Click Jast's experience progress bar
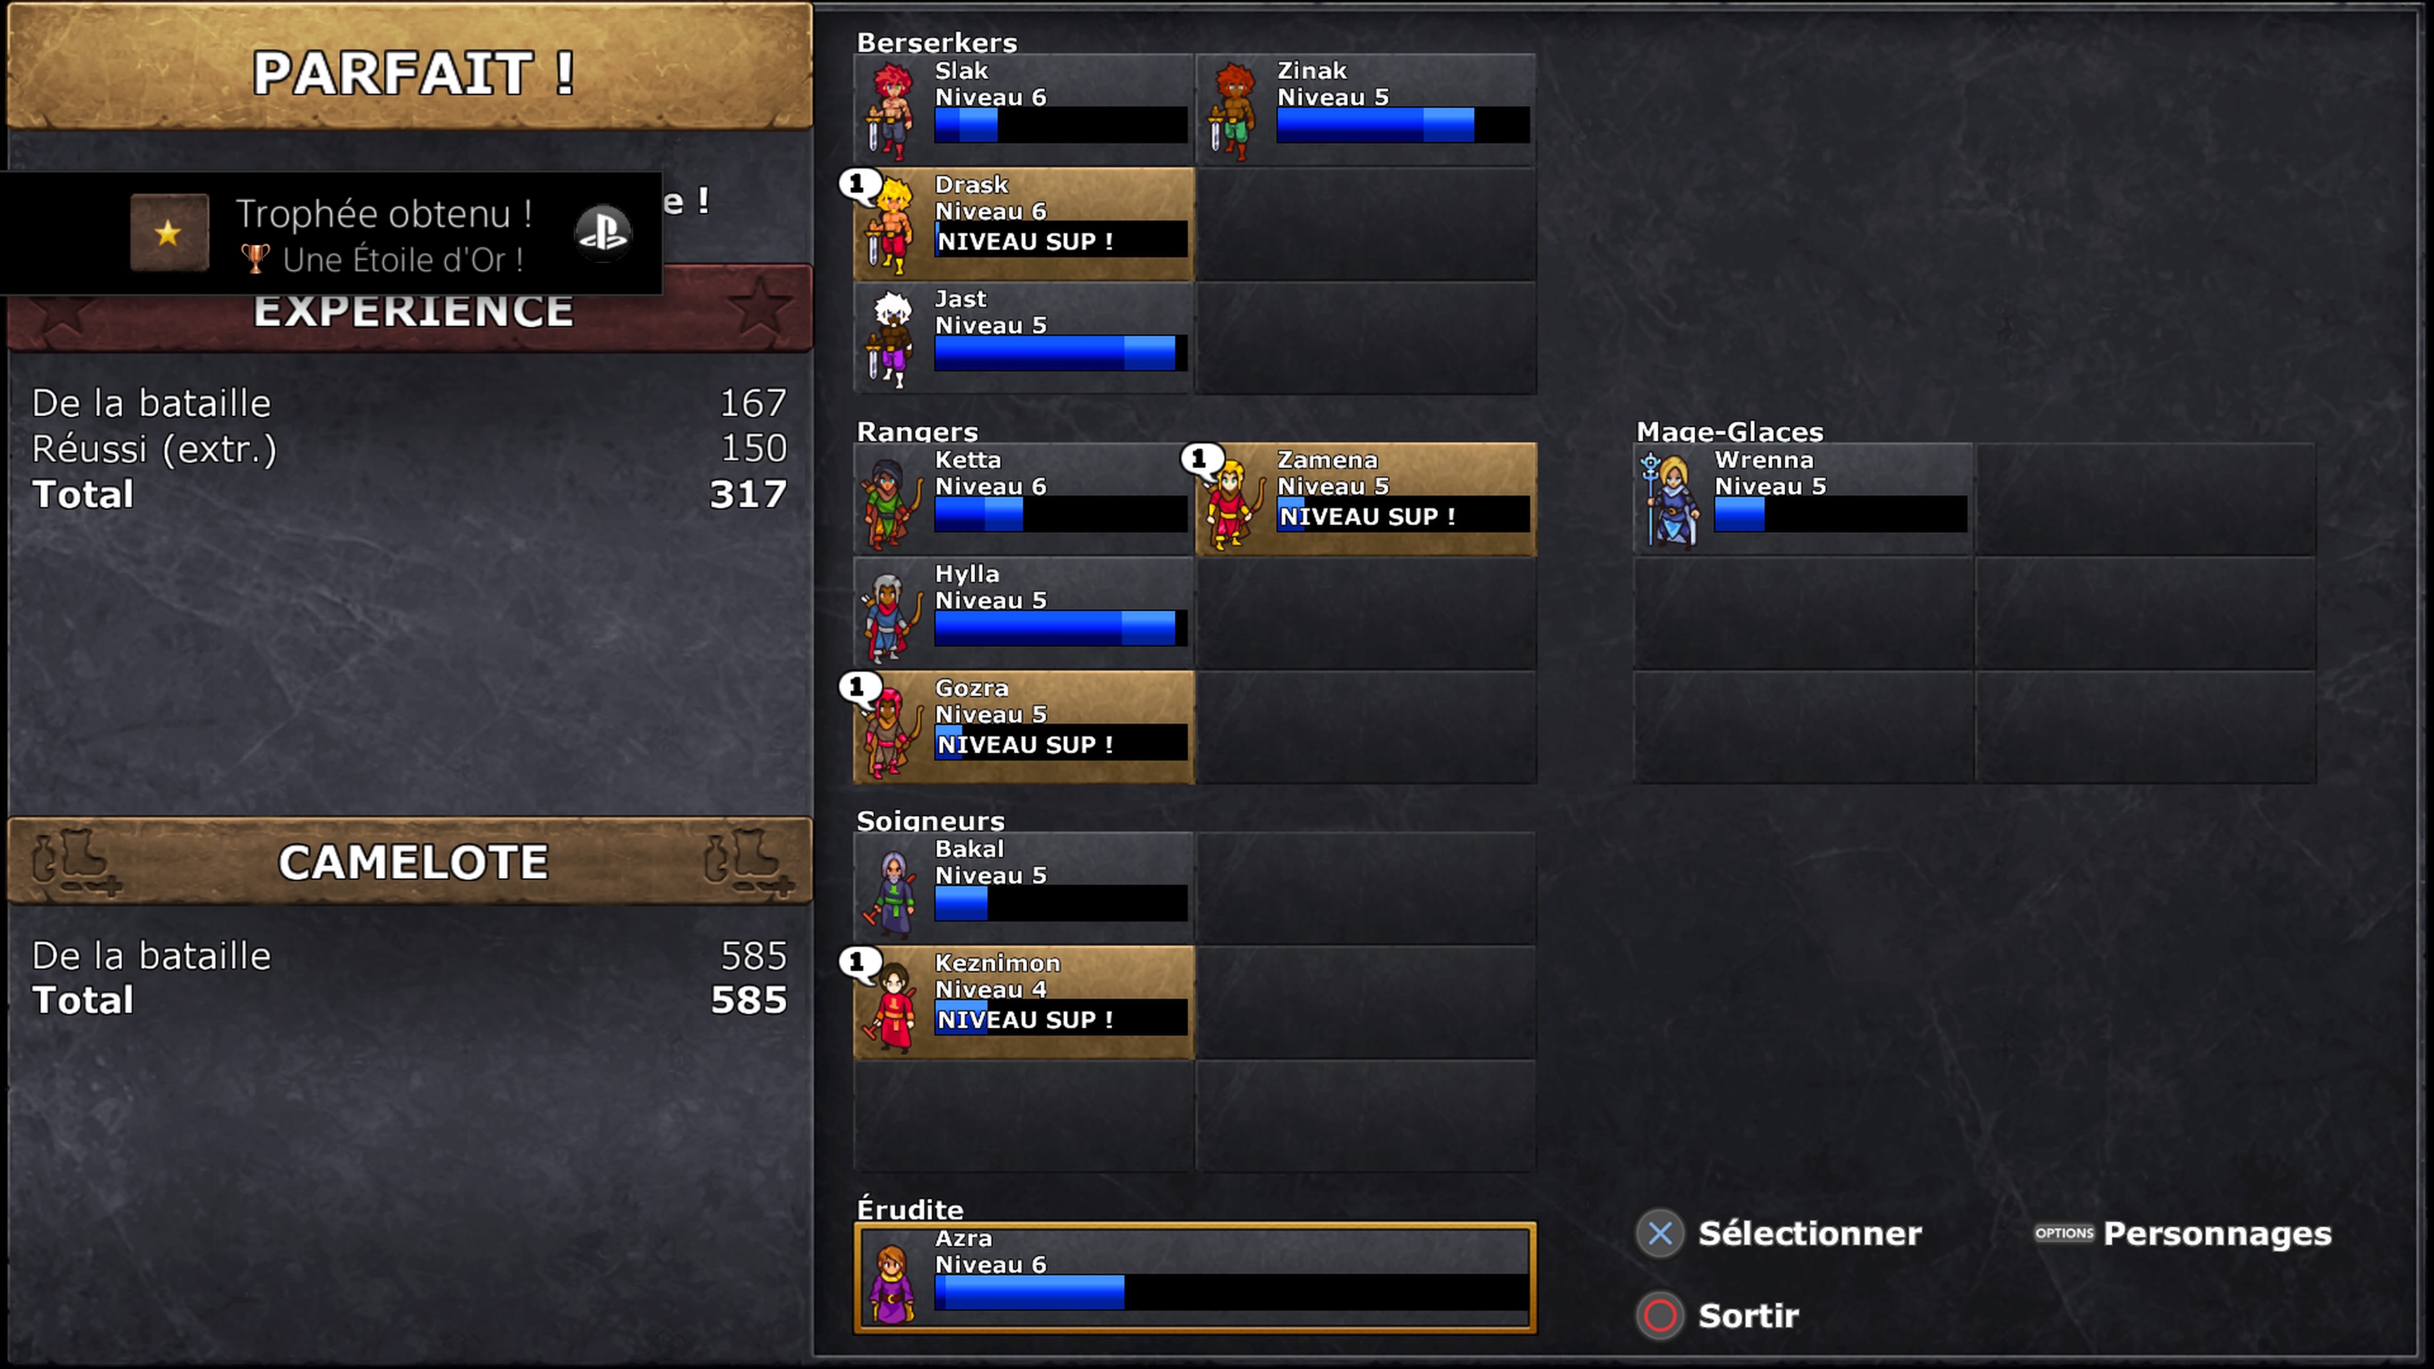 [x=1060, y=352]
